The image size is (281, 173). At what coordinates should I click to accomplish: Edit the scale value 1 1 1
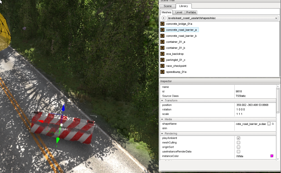point(255,114)
